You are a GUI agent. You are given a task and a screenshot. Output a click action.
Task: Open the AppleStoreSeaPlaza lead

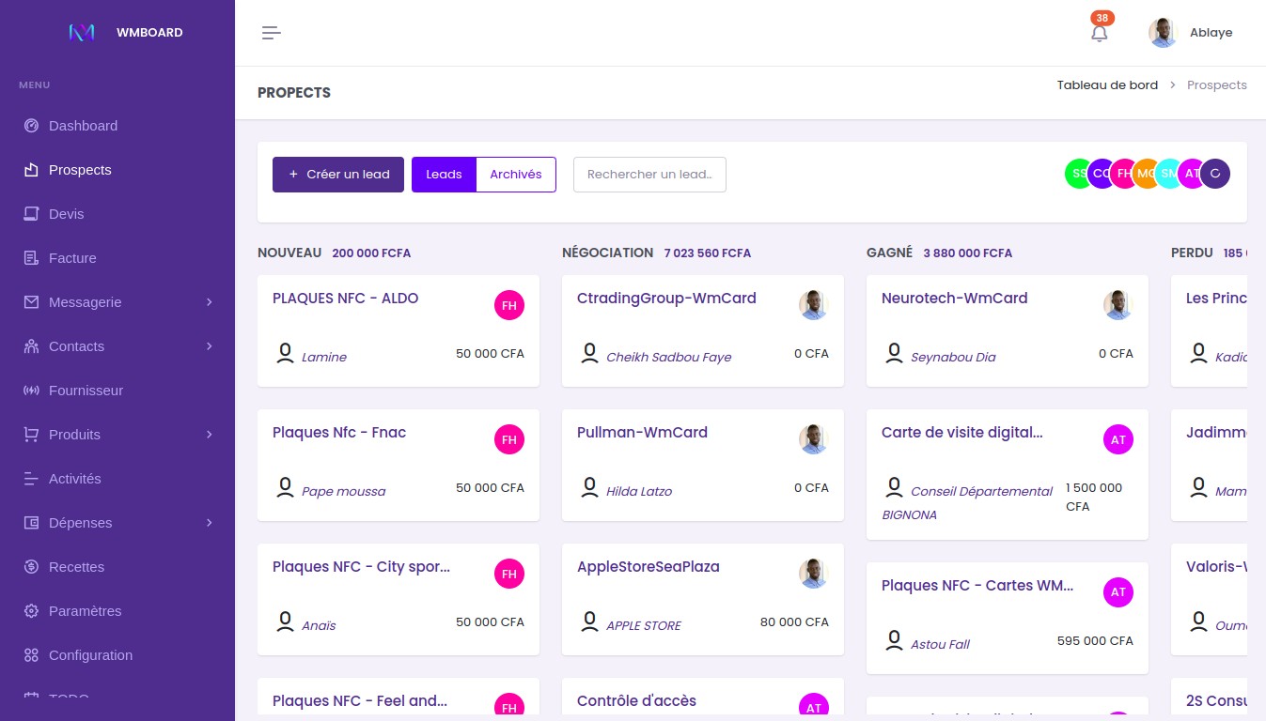pyautogui.click(x=649, y=567)
